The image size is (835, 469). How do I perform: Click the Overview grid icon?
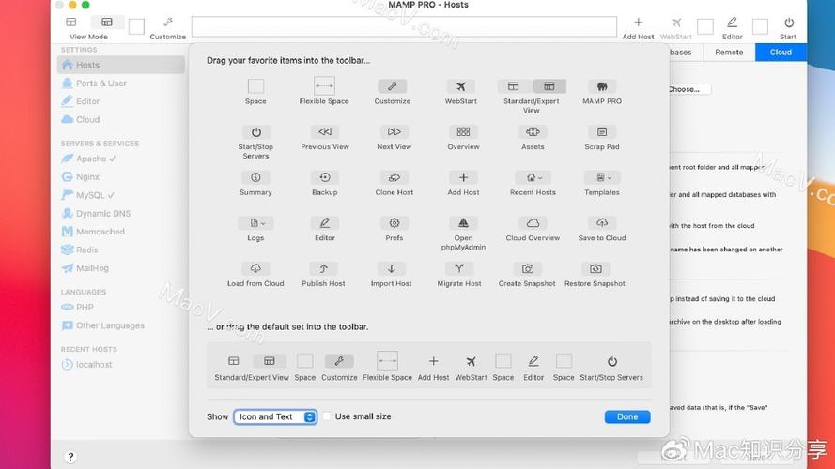(463, 132)
